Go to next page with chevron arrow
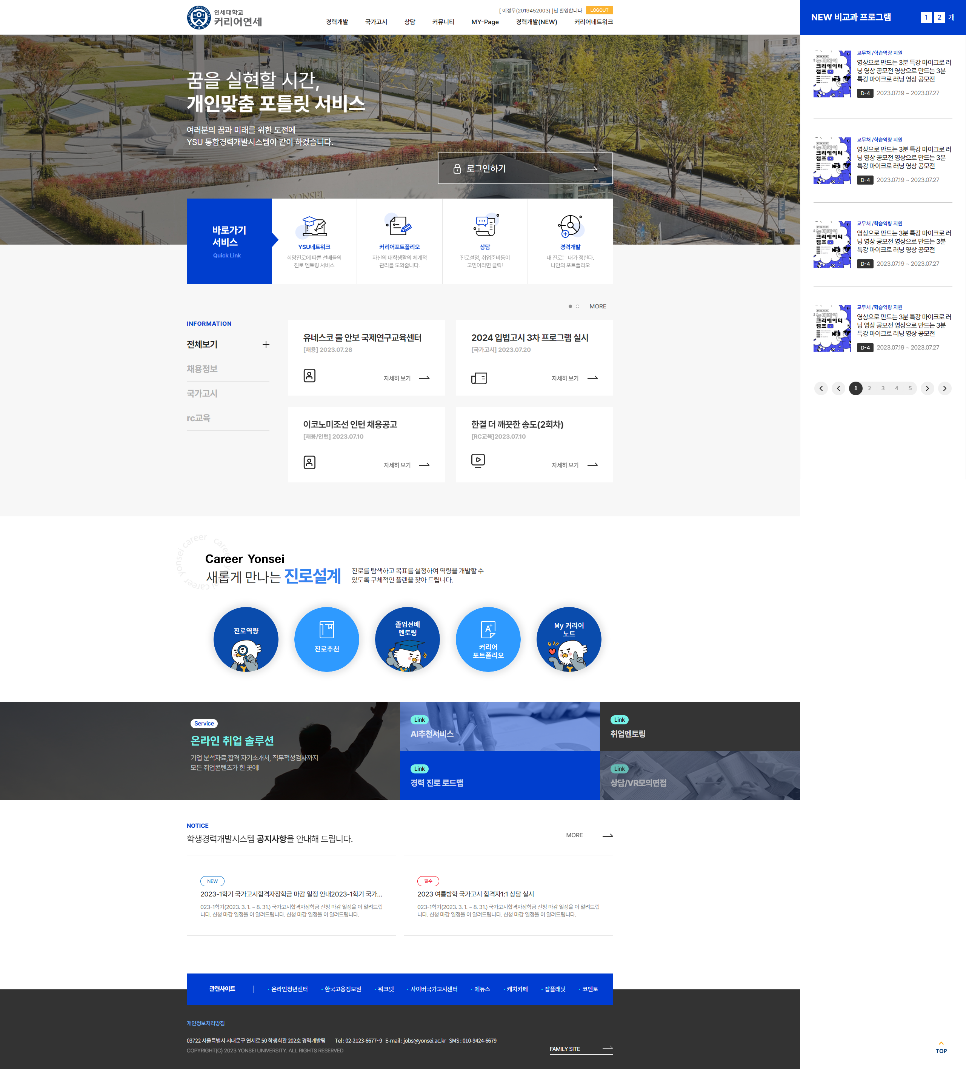 click(x=927, y=388)
